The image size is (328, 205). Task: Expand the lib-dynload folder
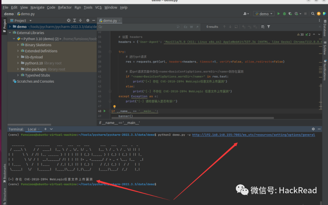pos(18,57)
